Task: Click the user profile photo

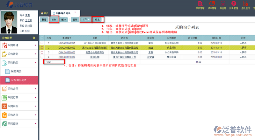Action: click(9, 22)
